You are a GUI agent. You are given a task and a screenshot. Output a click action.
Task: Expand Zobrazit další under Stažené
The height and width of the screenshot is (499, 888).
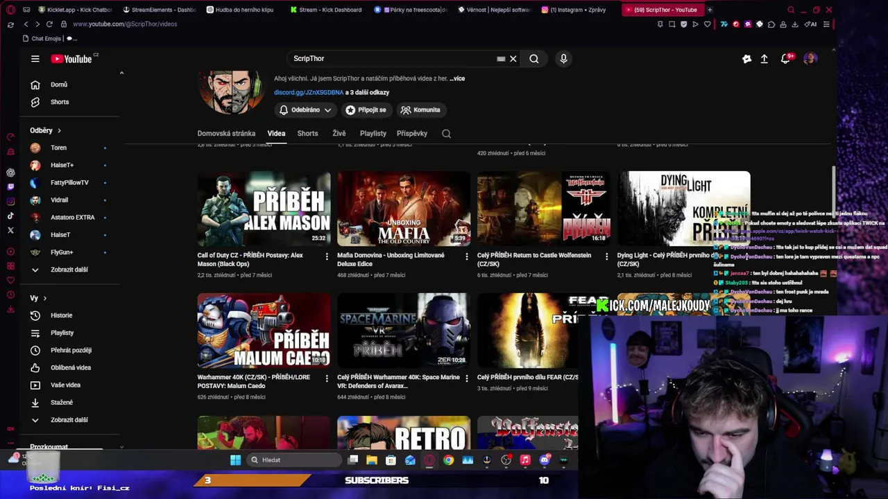69,420
